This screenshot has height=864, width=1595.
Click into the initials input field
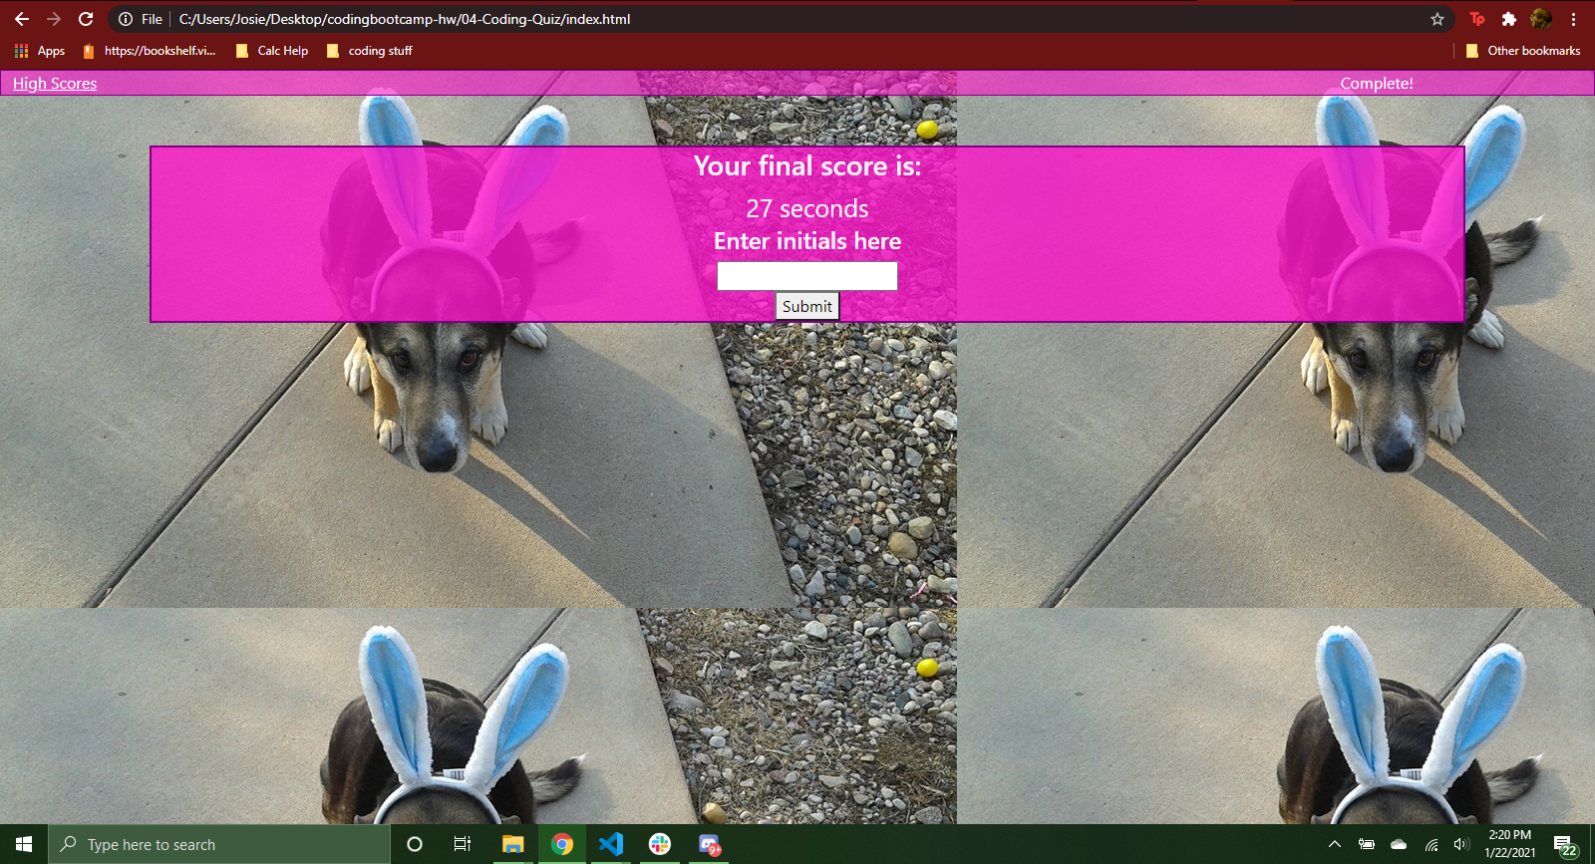click(x=807, y=276)
